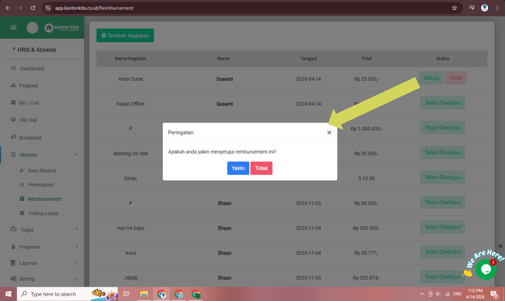Viewport: 505px width, 301px height.
Task: Open Data Absensi in the sidebar
Action: (42, 170)
